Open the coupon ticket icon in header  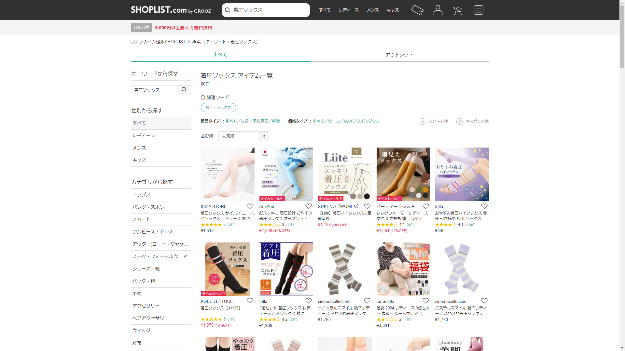[x=417, y=10]
